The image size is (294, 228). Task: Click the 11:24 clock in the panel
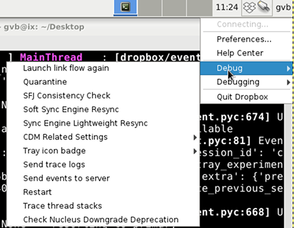point(226,6)
